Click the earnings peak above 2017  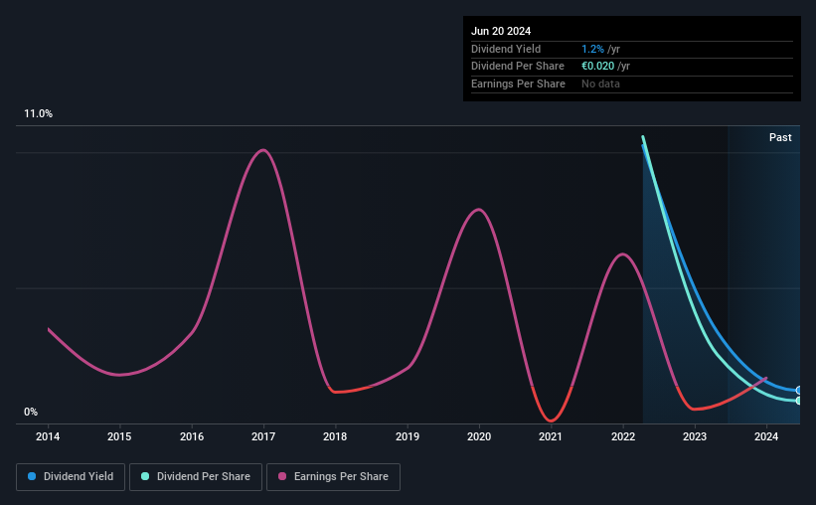click(263, 150)
